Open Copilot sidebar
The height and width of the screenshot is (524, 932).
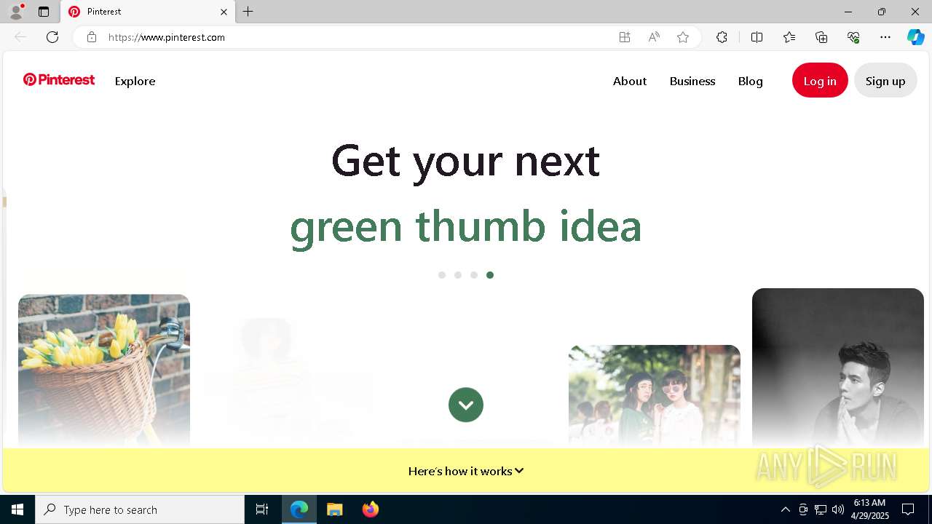(x=915, y=37)
